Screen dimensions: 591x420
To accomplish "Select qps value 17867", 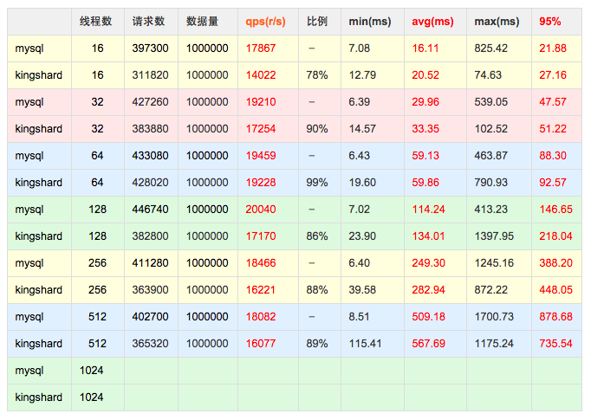I will (x=261, y=48).
